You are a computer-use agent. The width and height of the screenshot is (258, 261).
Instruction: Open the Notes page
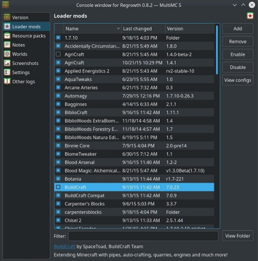26,45
